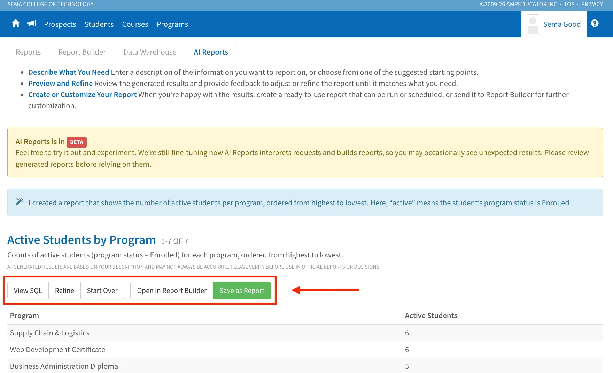Select the Business Administration Diploma row
613x373 pixels.
(305, 366)
